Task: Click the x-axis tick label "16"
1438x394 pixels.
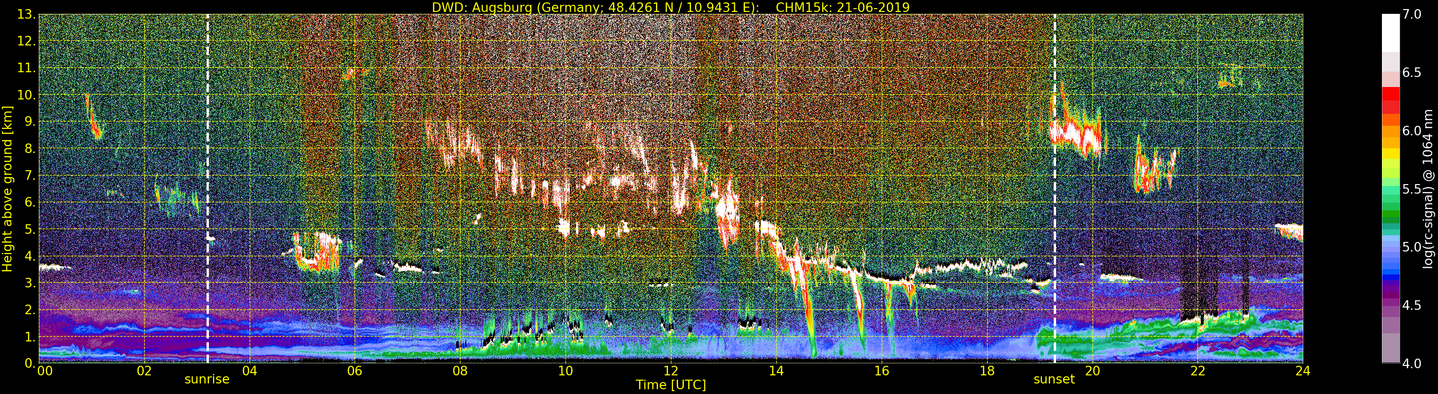Action: point(882,371)
